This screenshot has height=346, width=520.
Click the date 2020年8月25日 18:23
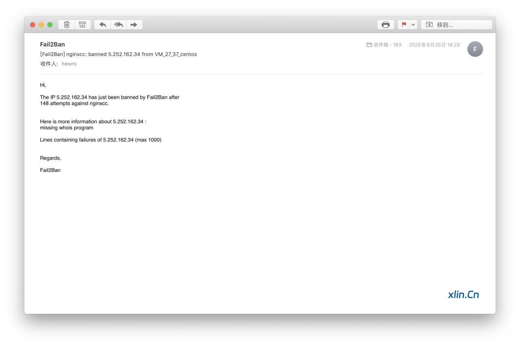coord(434,45)
